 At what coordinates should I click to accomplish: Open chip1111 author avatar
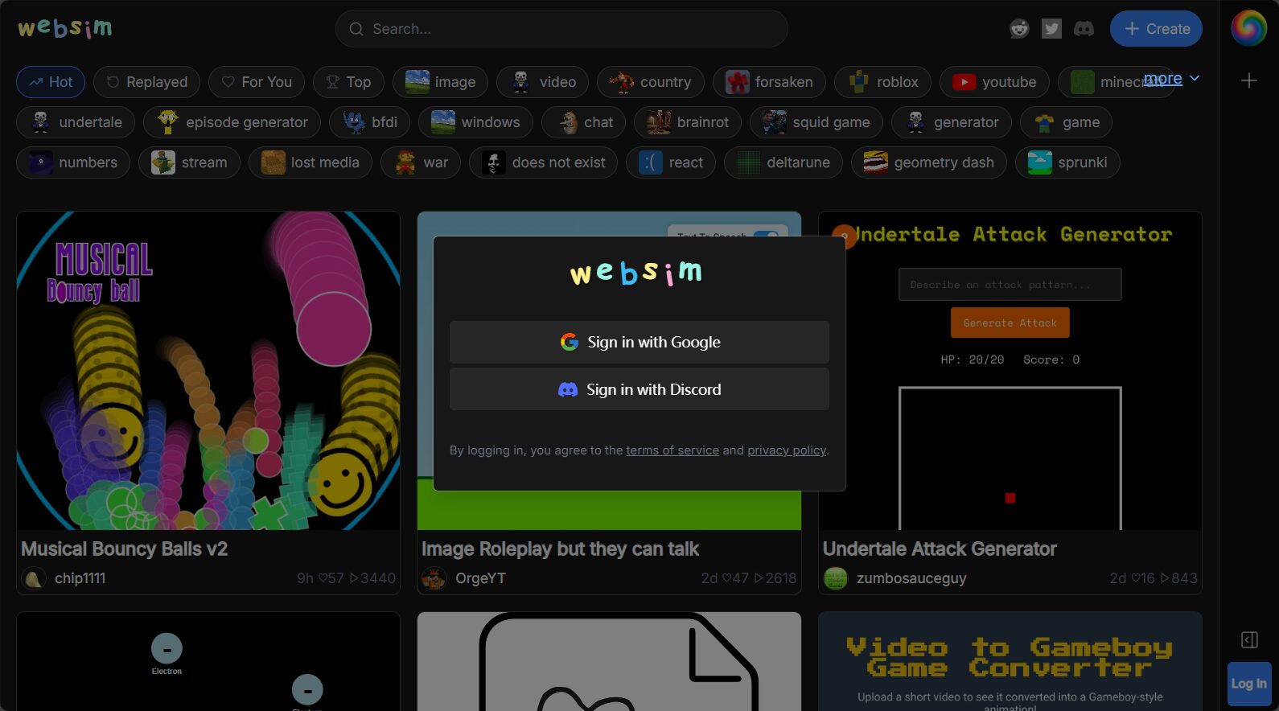point(34,578)
